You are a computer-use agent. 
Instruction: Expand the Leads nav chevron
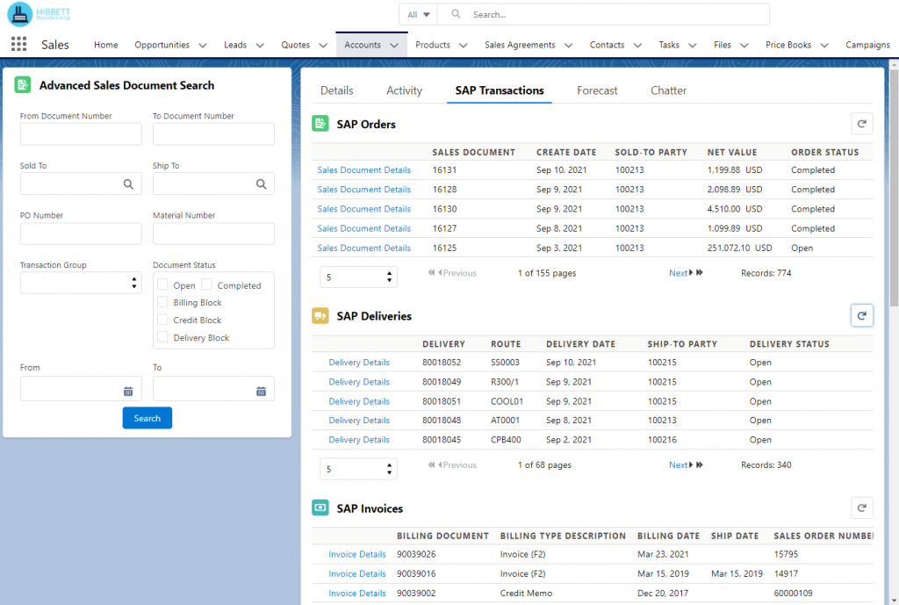pyautogui.click(x=260, y=46)
